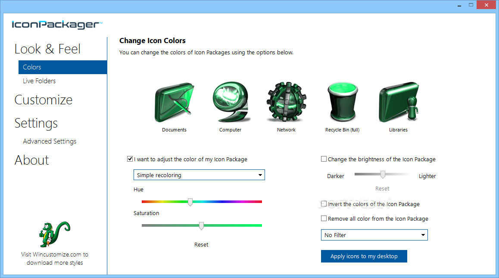The image size is (499, 278).
Task: Open the About section
Action: pyautogui.click(x=32, y=160)
